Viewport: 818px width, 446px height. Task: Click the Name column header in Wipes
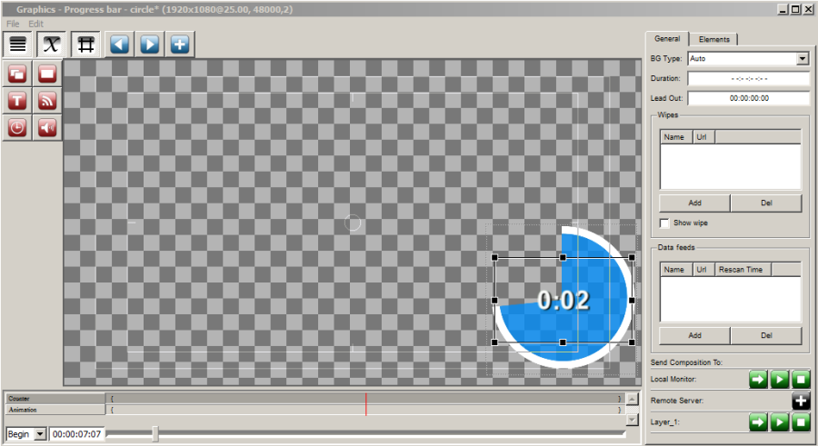pyautogui.click(x=676, y=137)
